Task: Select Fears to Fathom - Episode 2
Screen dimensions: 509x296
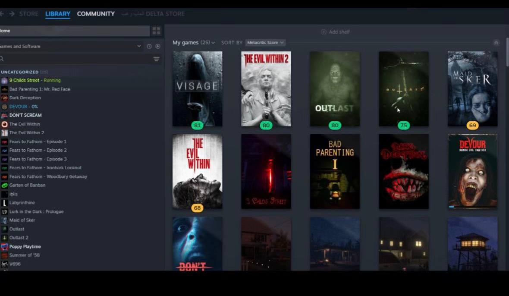Action: click(38, 150)
